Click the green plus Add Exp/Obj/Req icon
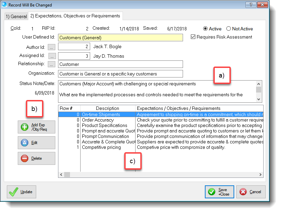Image resolution: width=281 pixels, height=213 pixels. [x=25, y=127]
